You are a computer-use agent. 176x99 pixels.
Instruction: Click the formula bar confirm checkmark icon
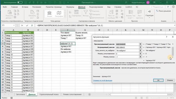[27, 26]
